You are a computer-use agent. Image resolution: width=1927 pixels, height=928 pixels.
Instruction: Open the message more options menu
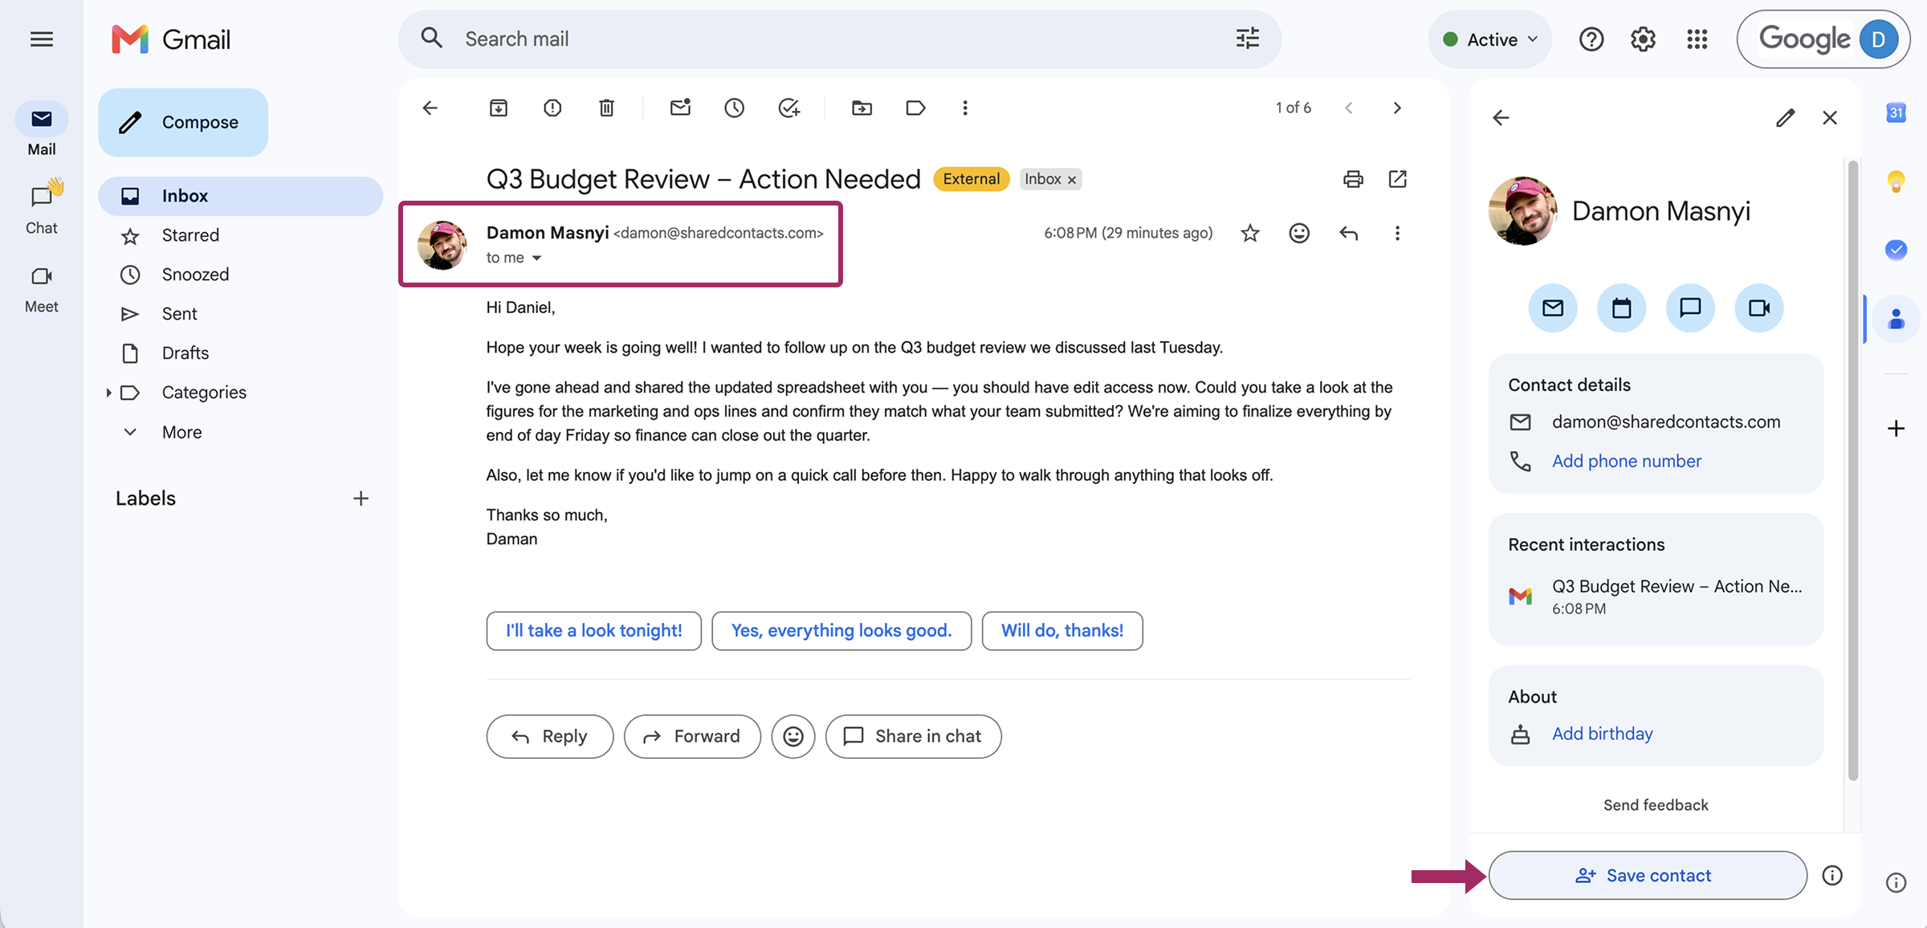(x=1397, y=233)
